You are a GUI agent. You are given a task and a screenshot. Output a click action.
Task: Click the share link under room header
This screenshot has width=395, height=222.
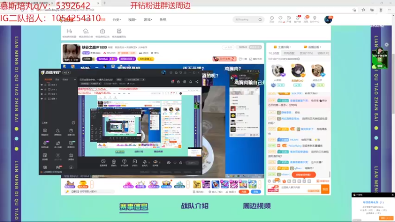coord(243,59)
